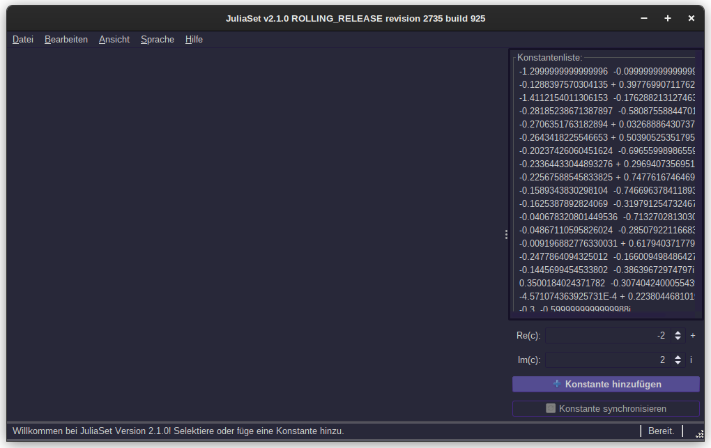This screenshot has width=711, height=448.
Task: Click the vertical dots splitter handle
Action: click(506, 234)
